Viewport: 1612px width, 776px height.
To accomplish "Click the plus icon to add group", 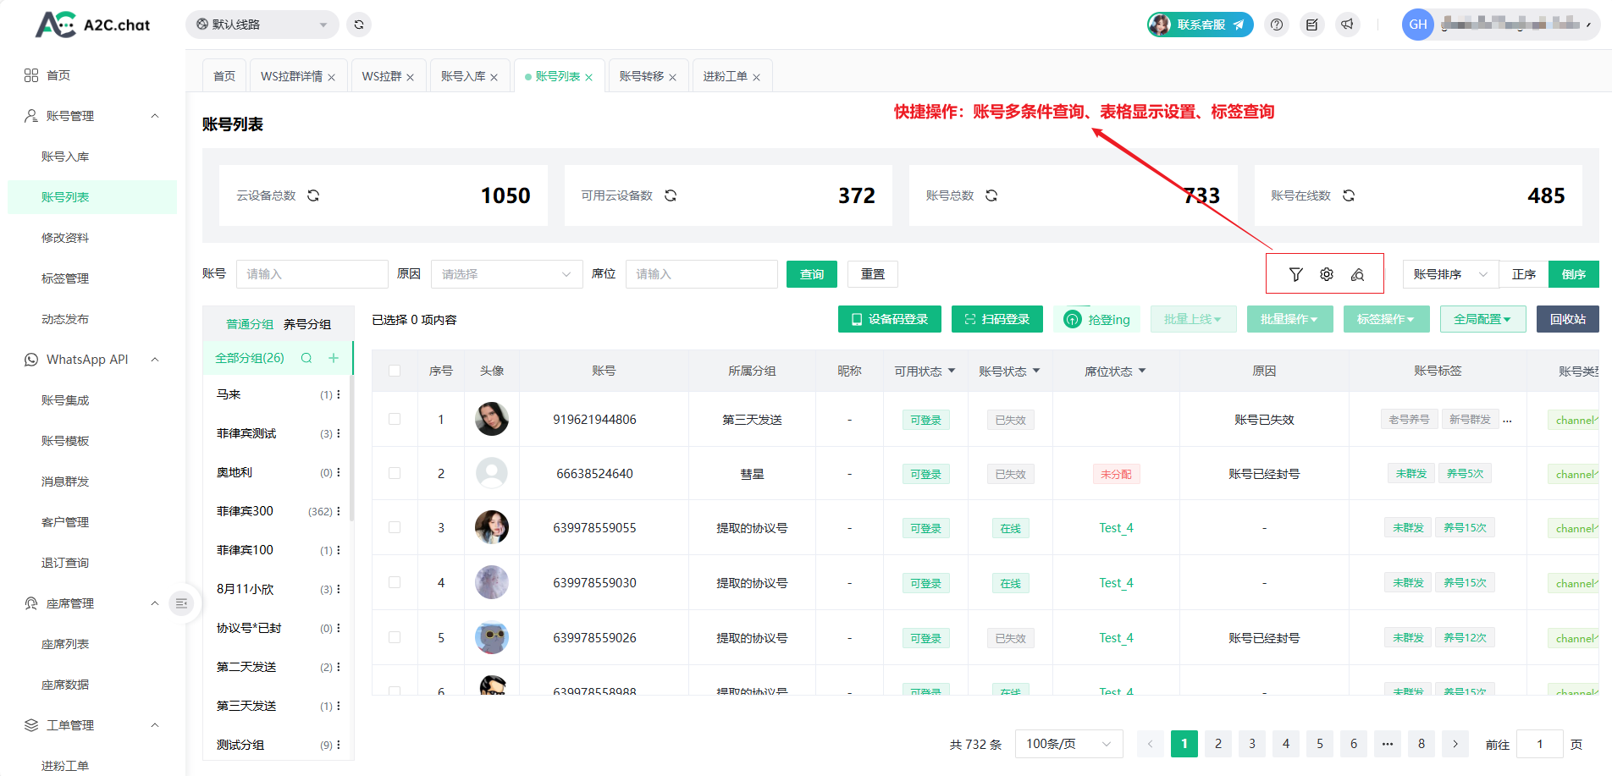I will click(334, 358).
